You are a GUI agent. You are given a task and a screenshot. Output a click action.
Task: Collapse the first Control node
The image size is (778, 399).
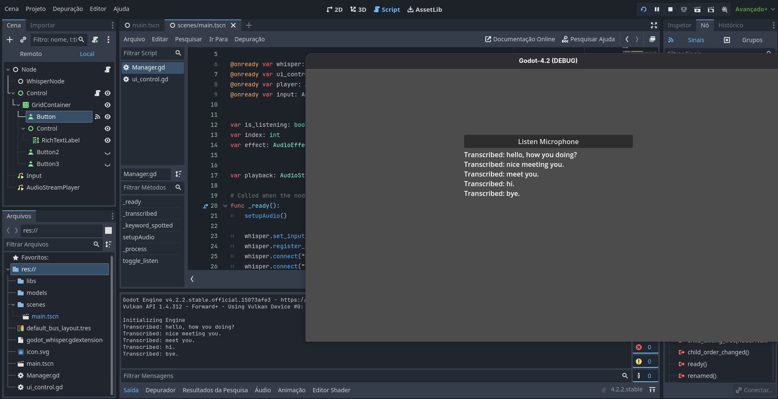(x=13, y=93)
